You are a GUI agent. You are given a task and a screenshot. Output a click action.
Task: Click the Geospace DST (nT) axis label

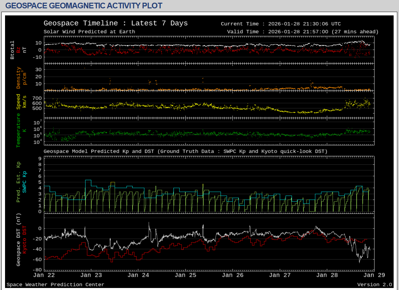coord(18,240)
